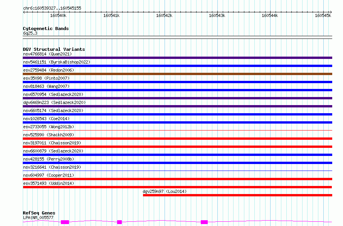
Task: Click the 160542k ruler tick label
Action: pos(164,15)
